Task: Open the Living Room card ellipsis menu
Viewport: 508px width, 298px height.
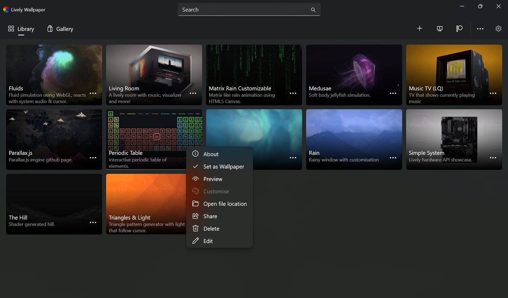Action: [193, 93]
